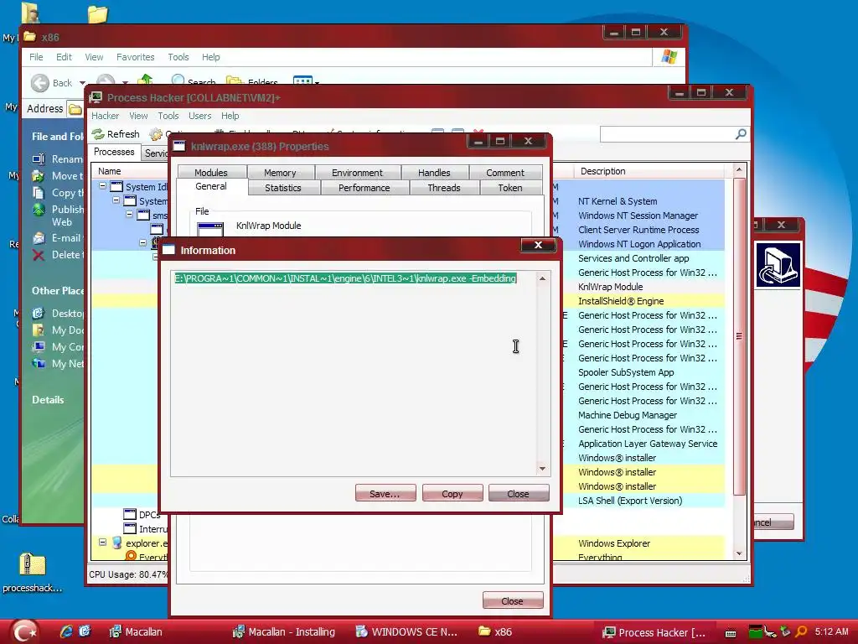The image size is (858, 644).
Task: Click scroll down arrow of process list
Action: [739, 553]
